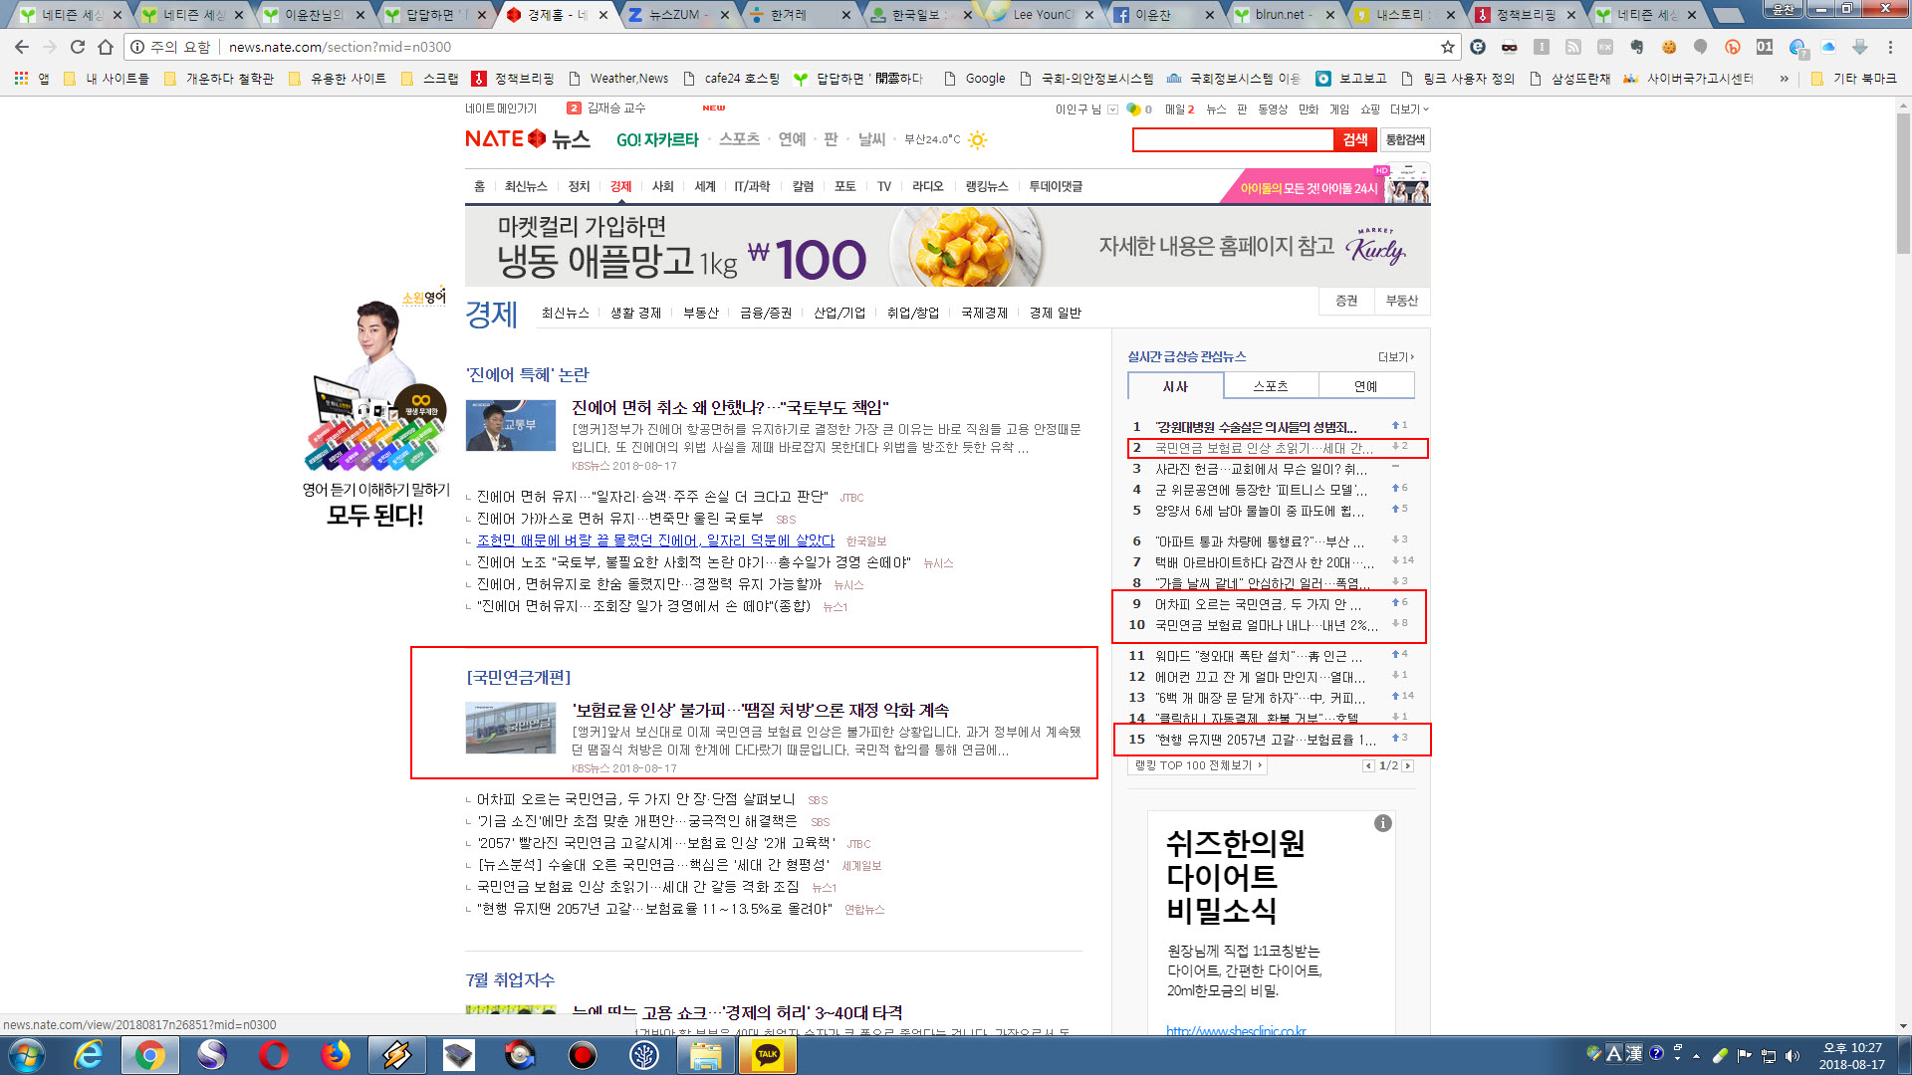
Task: Open Opera browser from the taskbar
Action: pyautogui.click(x=274, y=1055)
